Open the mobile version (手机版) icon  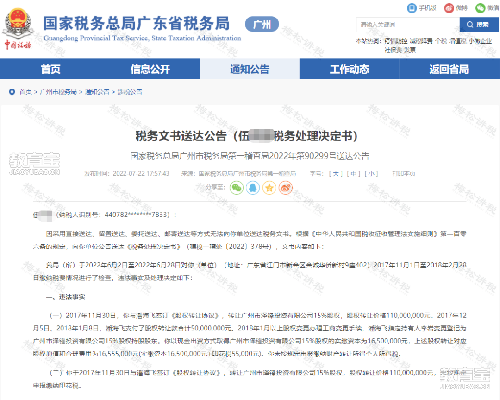click(412, 8)
